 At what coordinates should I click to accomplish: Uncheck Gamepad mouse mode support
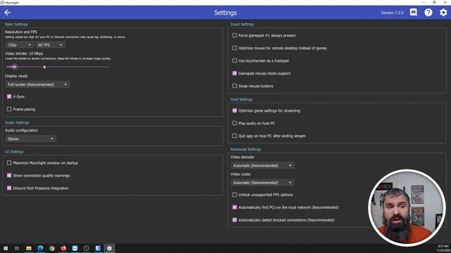235,73
